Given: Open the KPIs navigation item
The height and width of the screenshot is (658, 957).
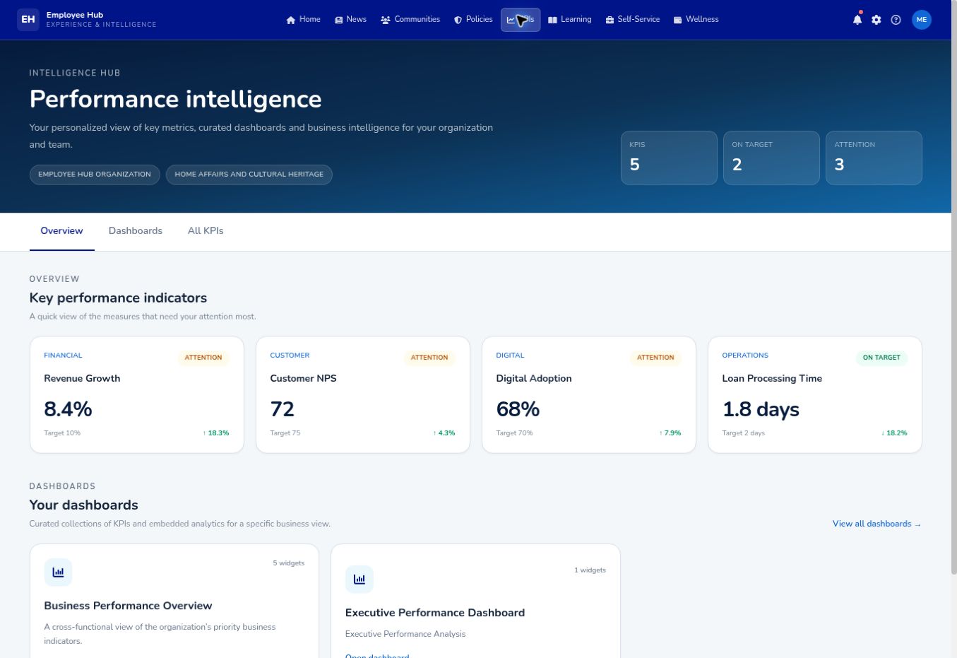Looking at the screenshot, I should [x=521, y=20].
